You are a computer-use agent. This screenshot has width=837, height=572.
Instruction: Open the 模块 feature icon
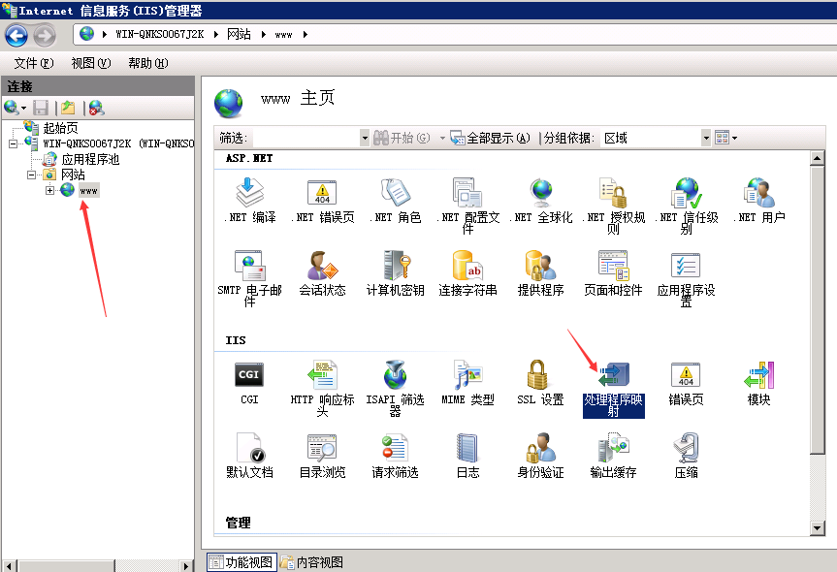tap(758, 375)
